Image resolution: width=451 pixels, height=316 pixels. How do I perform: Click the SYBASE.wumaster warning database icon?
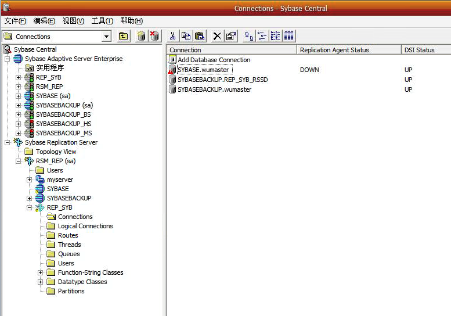[x=172, y=70]
